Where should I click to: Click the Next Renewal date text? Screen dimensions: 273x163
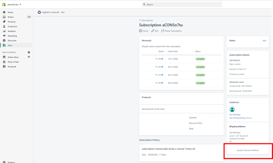coord(240,91)
